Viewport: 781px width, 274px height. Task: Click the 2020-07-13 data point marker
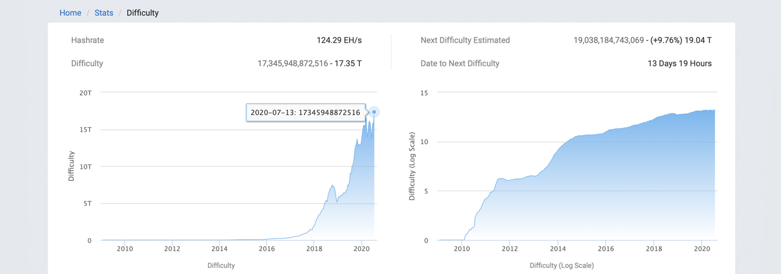[x=374, y=112]
